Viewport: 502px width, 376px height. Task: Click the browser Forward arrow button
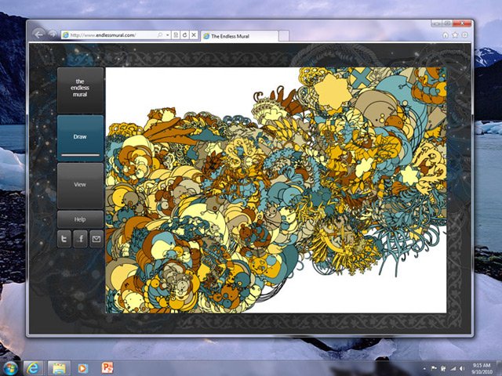tap(53, 34)
